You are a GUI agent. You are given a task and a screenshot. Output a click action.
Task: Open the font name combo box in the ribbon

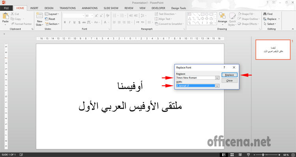[x=74, y=16]
